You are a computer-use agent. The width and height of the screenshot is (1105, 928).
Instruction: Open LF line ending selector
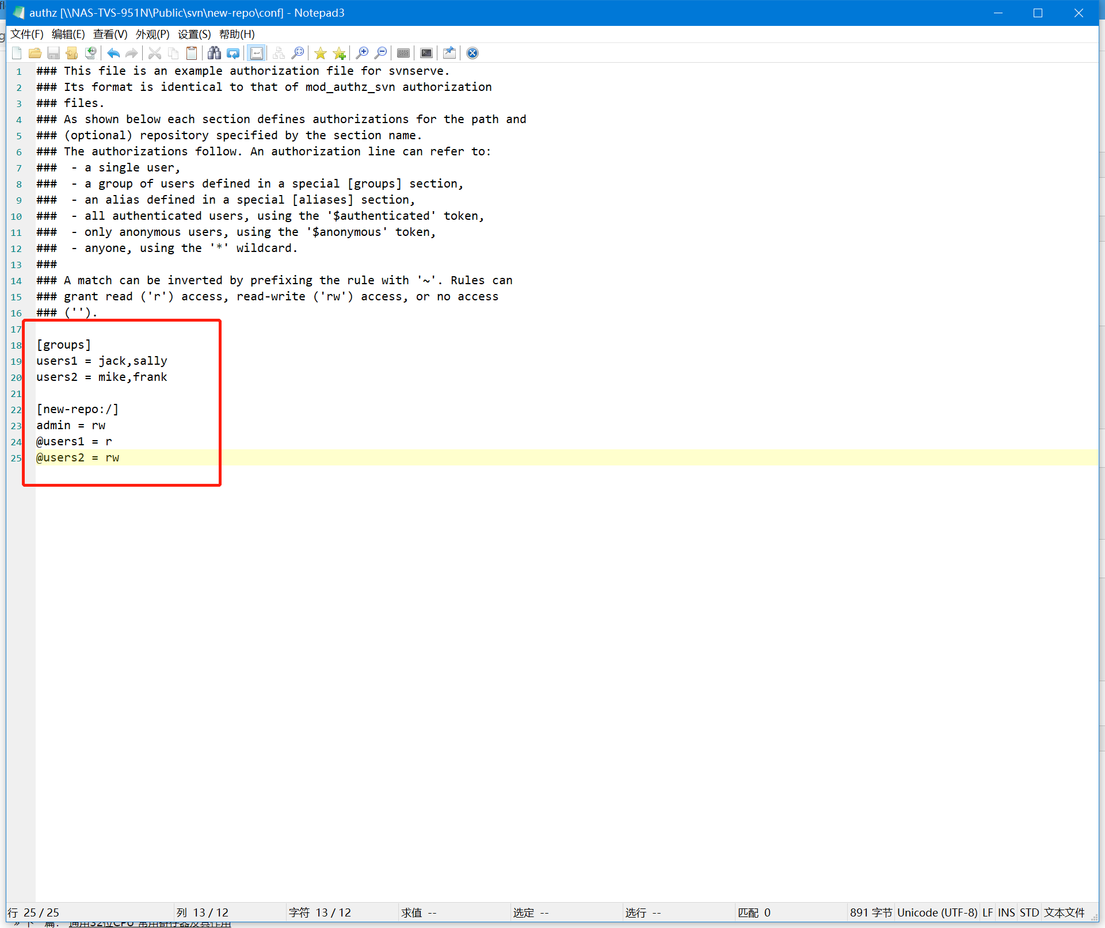pyautogui.click(x=987, y=912)
